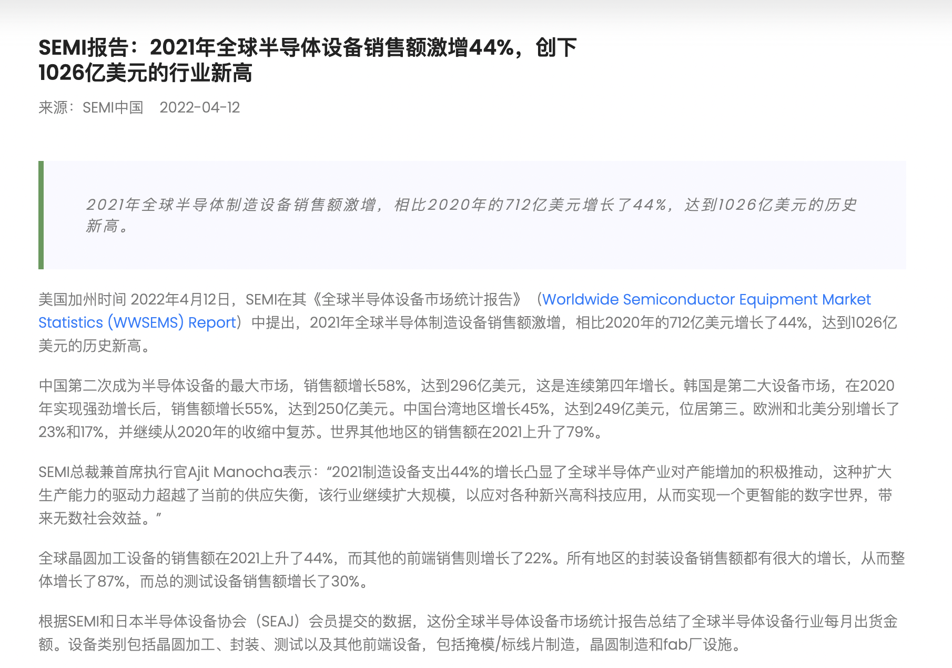Click the paragraph starting 中国第二次成为
Viewport: 952px width, 668px height.
click(x=469, y=409)
